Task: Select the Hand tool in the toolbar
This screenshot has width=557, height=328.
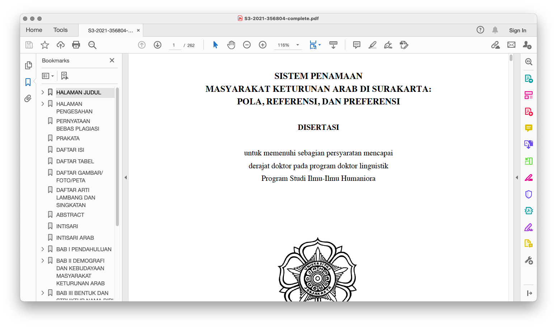Action: point(231,45)
